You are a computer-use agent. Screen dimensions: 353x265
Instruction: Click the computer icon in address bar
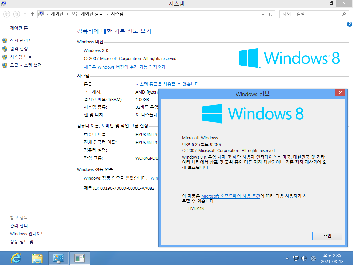41,14
